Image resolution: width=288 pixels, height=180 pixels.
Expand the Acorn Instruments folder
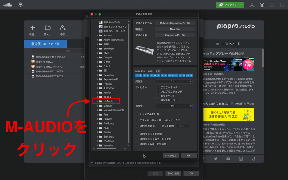coord(98,40)
